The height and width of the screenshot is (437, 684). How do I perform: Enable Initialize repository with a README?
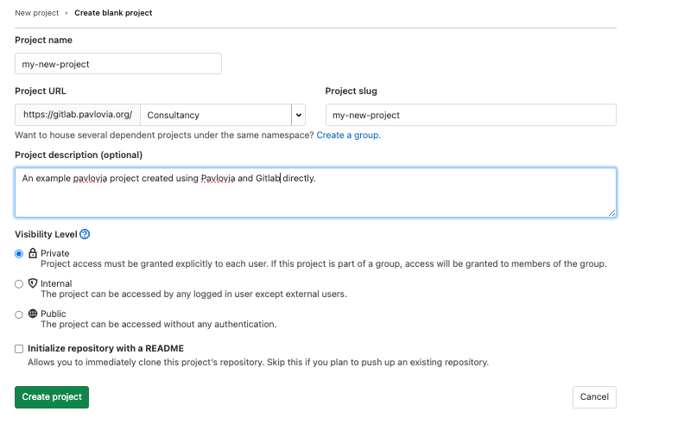[19, 349]
